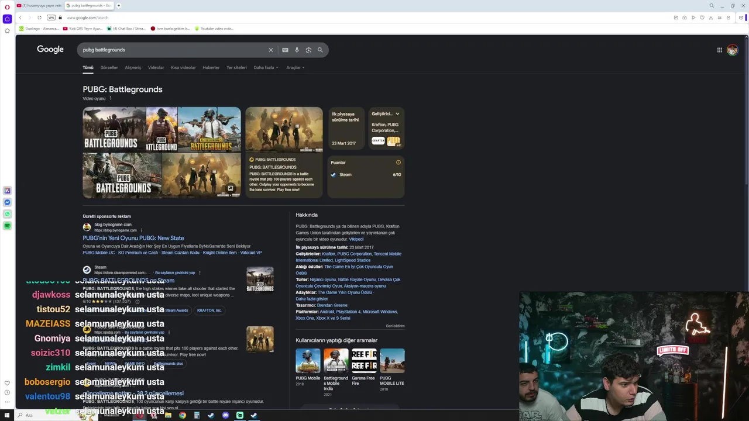Open the Vikipedi link in Hakkında
Viewport: 749px width, 421px height.
tap(356, 239)
